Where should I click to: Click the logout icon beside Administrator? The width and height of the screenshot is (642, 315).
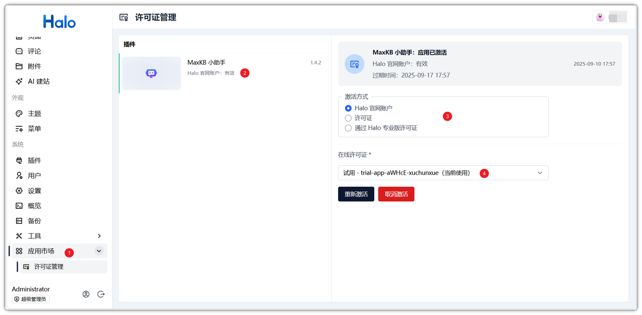point(101,294)
